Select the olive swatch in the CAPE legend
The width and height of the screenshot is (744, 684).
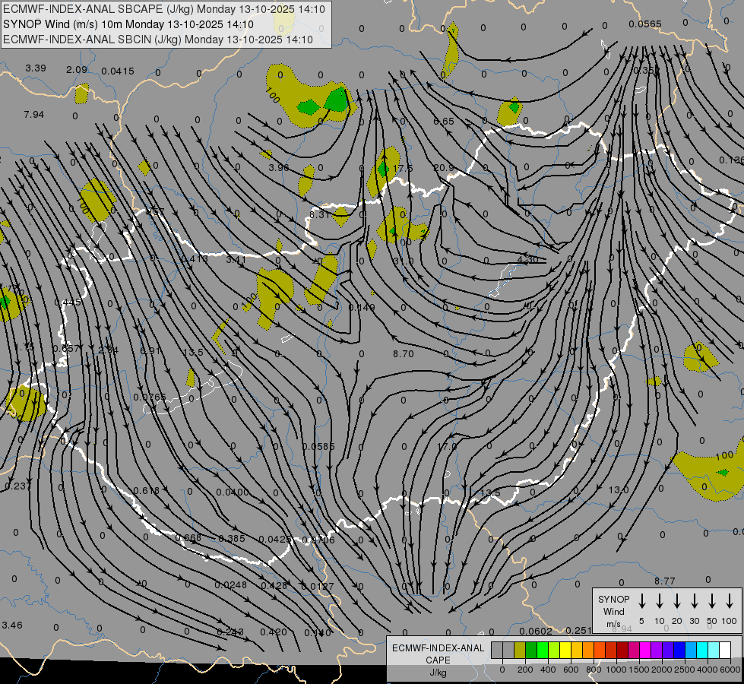(x=520, y=651)
